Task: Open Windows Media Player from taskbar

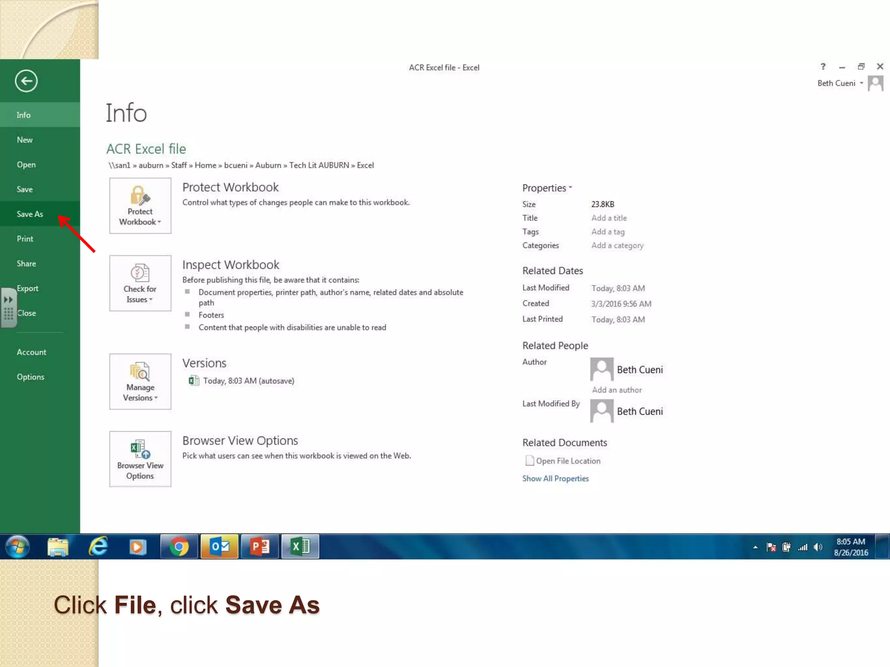Action: (x=138, y=547)
